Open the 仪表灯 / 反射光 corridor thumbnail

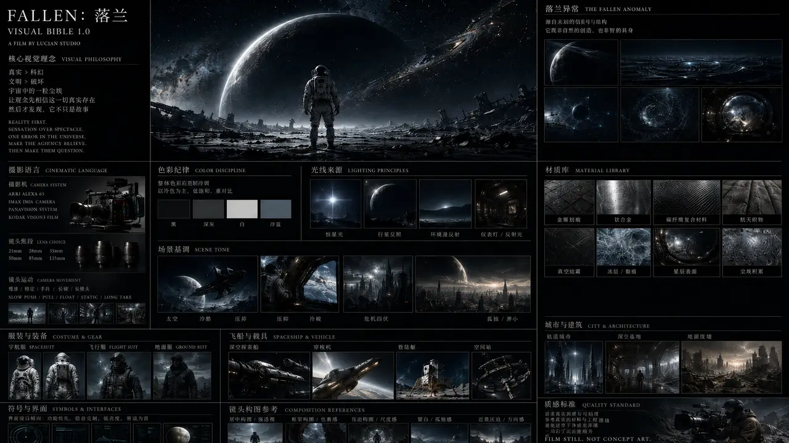tap(501, 204)
